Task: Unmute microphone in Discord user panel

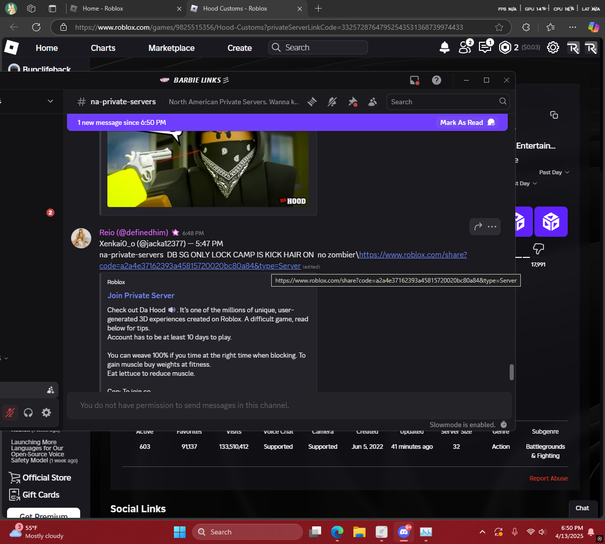Action: pyautogui.click(x=10, y=413)
